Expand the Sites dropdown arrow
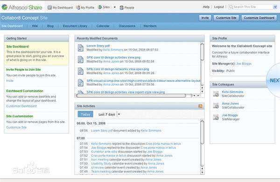280x182 pixels. (115, 7)
